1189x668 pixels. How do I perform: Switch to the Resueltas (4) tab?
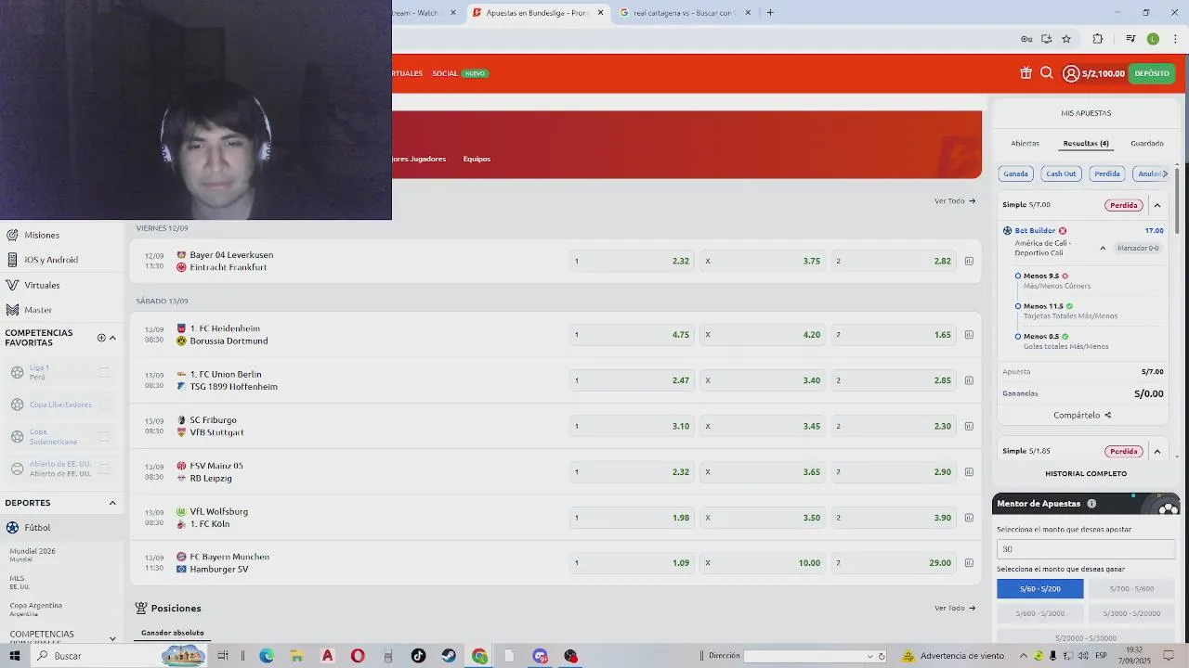[1086, 144]
